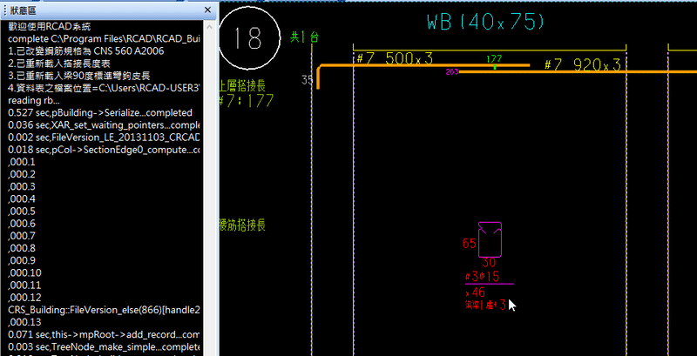Click the green 共1台 text

click(x=303, y=37)
